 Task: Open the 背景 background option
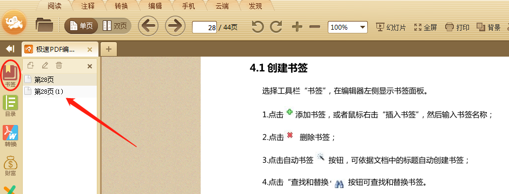(488, 27)
